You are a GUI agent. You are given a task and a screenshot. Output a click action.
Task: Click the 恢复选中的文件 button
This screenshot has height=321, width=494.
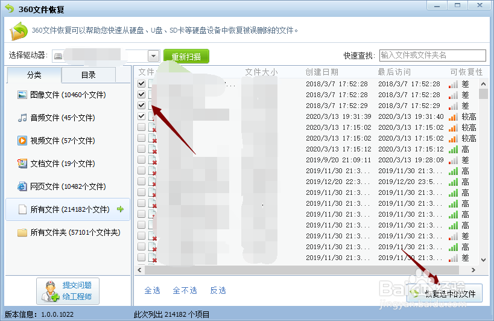click(444, 293)
